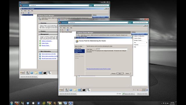Collapse the Overview section in back window
This screenshot has width=186, height=105.
pyautogui.click(x=40, y=23)
